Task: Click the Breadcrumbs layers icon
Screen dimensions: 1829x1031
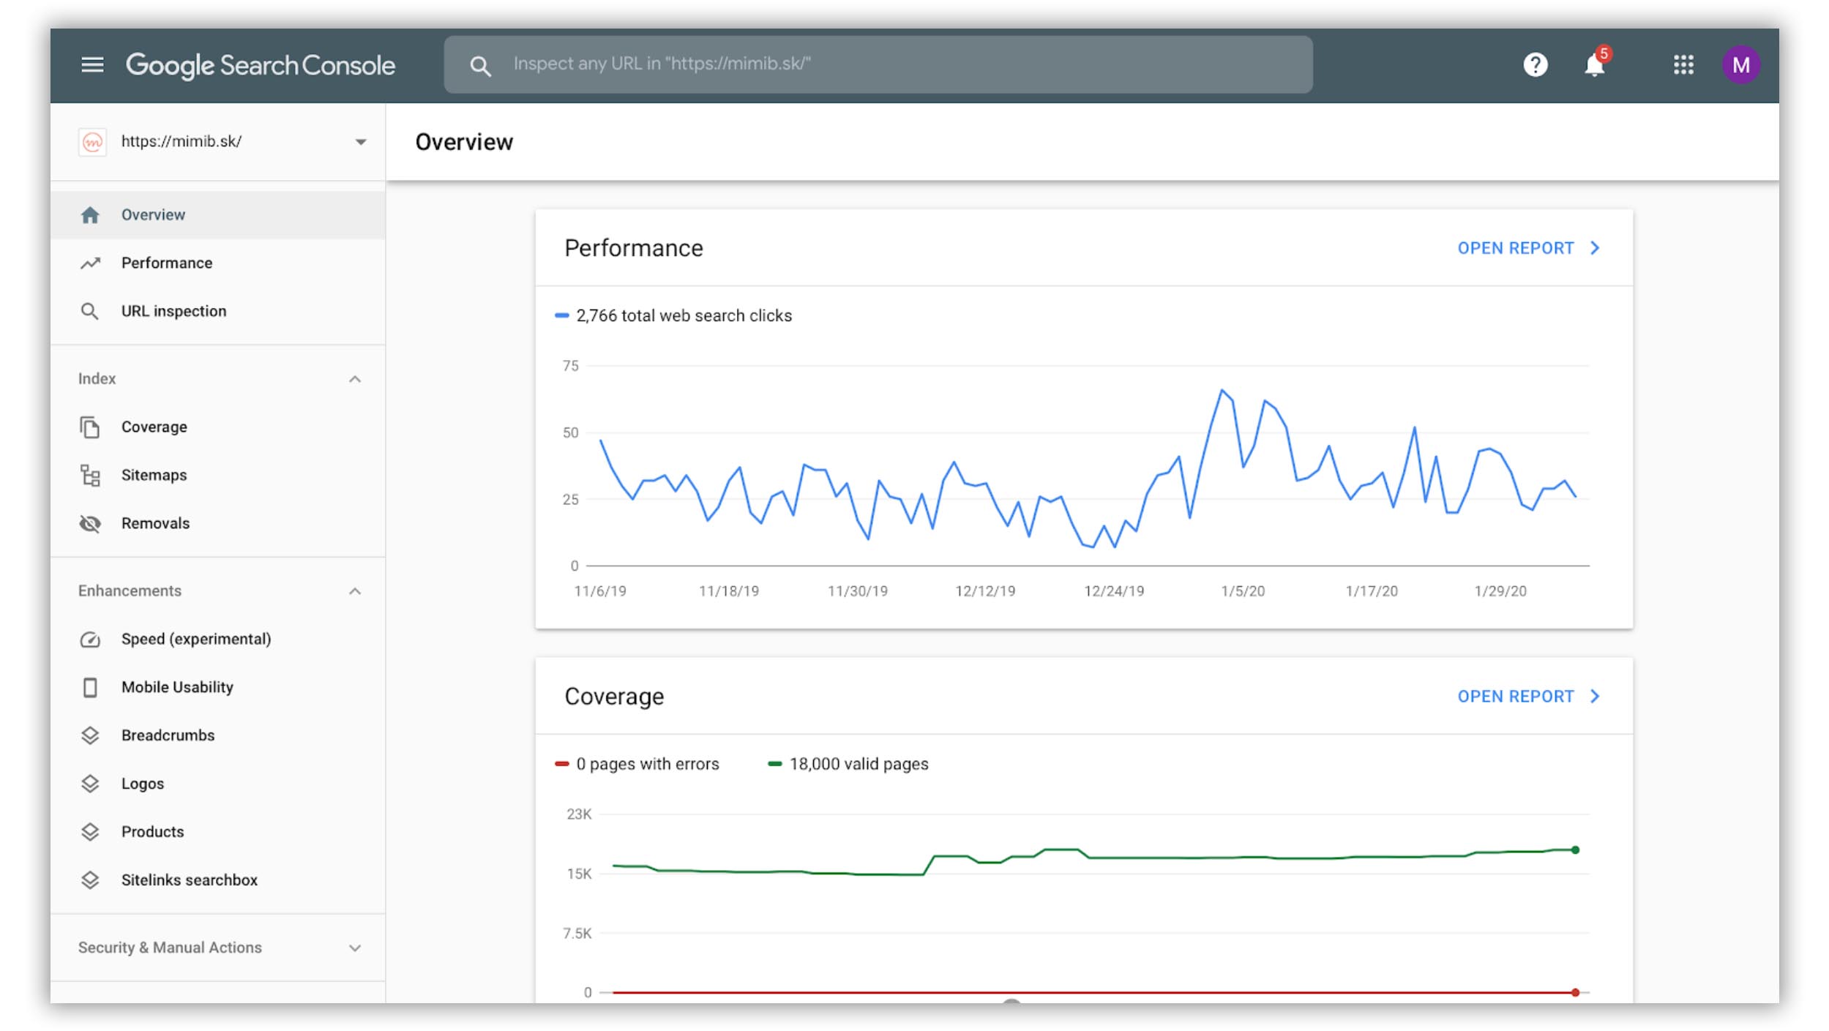Action: pyautogui.click(x=90, y=735)
